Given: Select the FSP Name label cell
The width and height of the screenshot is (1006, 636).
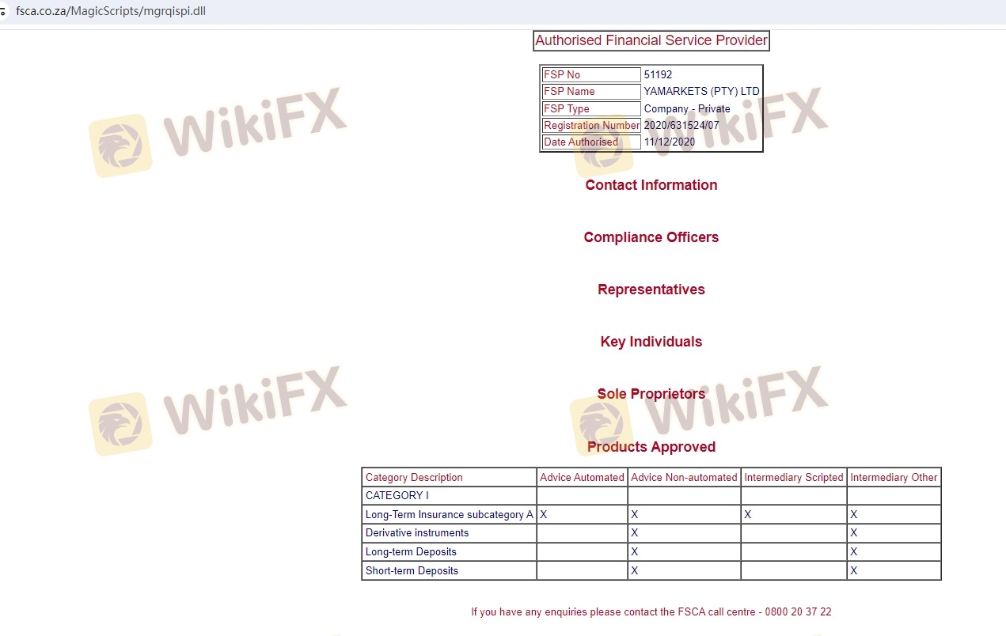Looking at the screenshot, I should coord(591,92).
